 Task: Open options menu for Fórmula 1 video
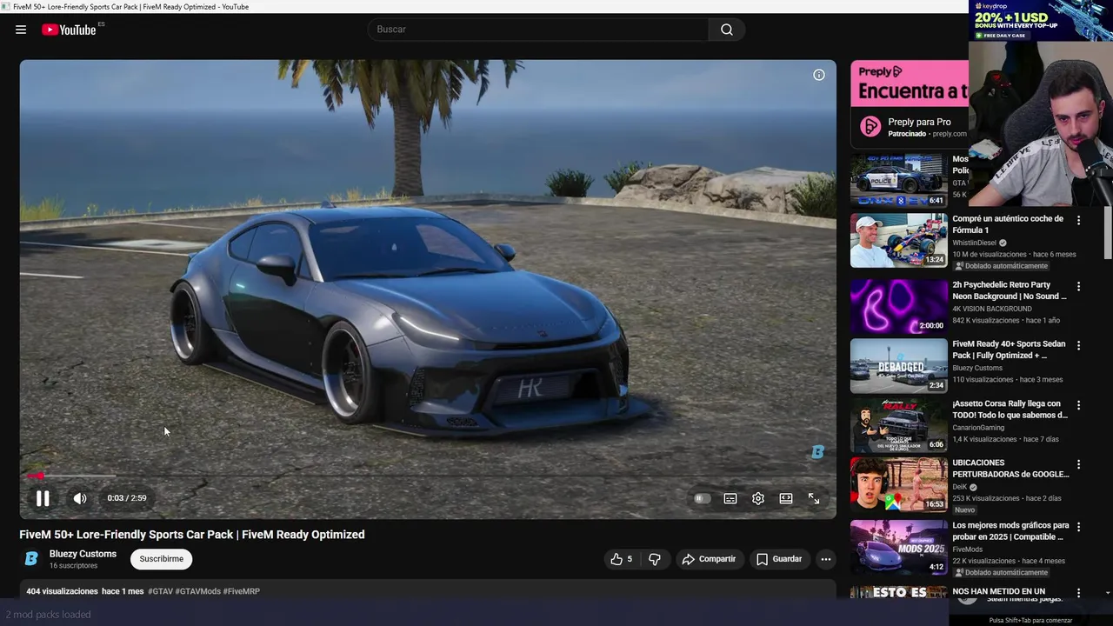(1078, 221)
